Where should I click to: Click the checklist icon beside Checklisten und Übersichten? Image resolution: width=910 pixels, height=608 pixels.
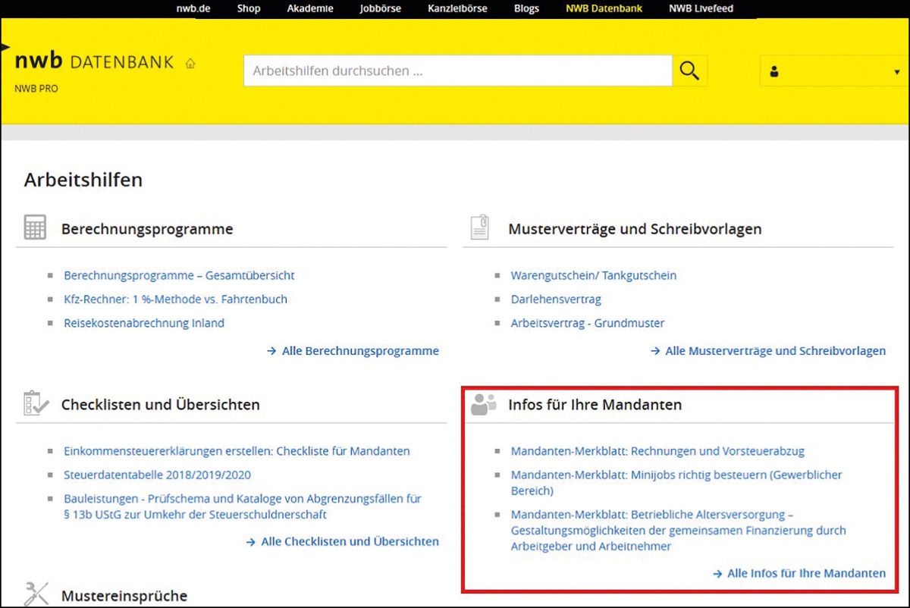(x=36, y=404)
